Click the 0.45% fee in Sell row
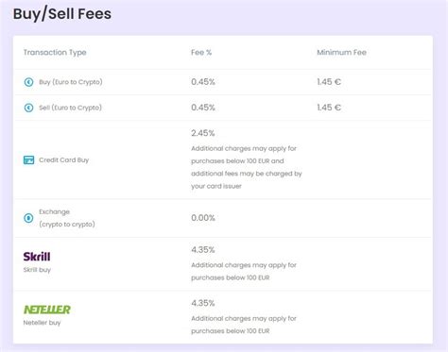This screenshot has width=448, height=352. pos(203,108)
